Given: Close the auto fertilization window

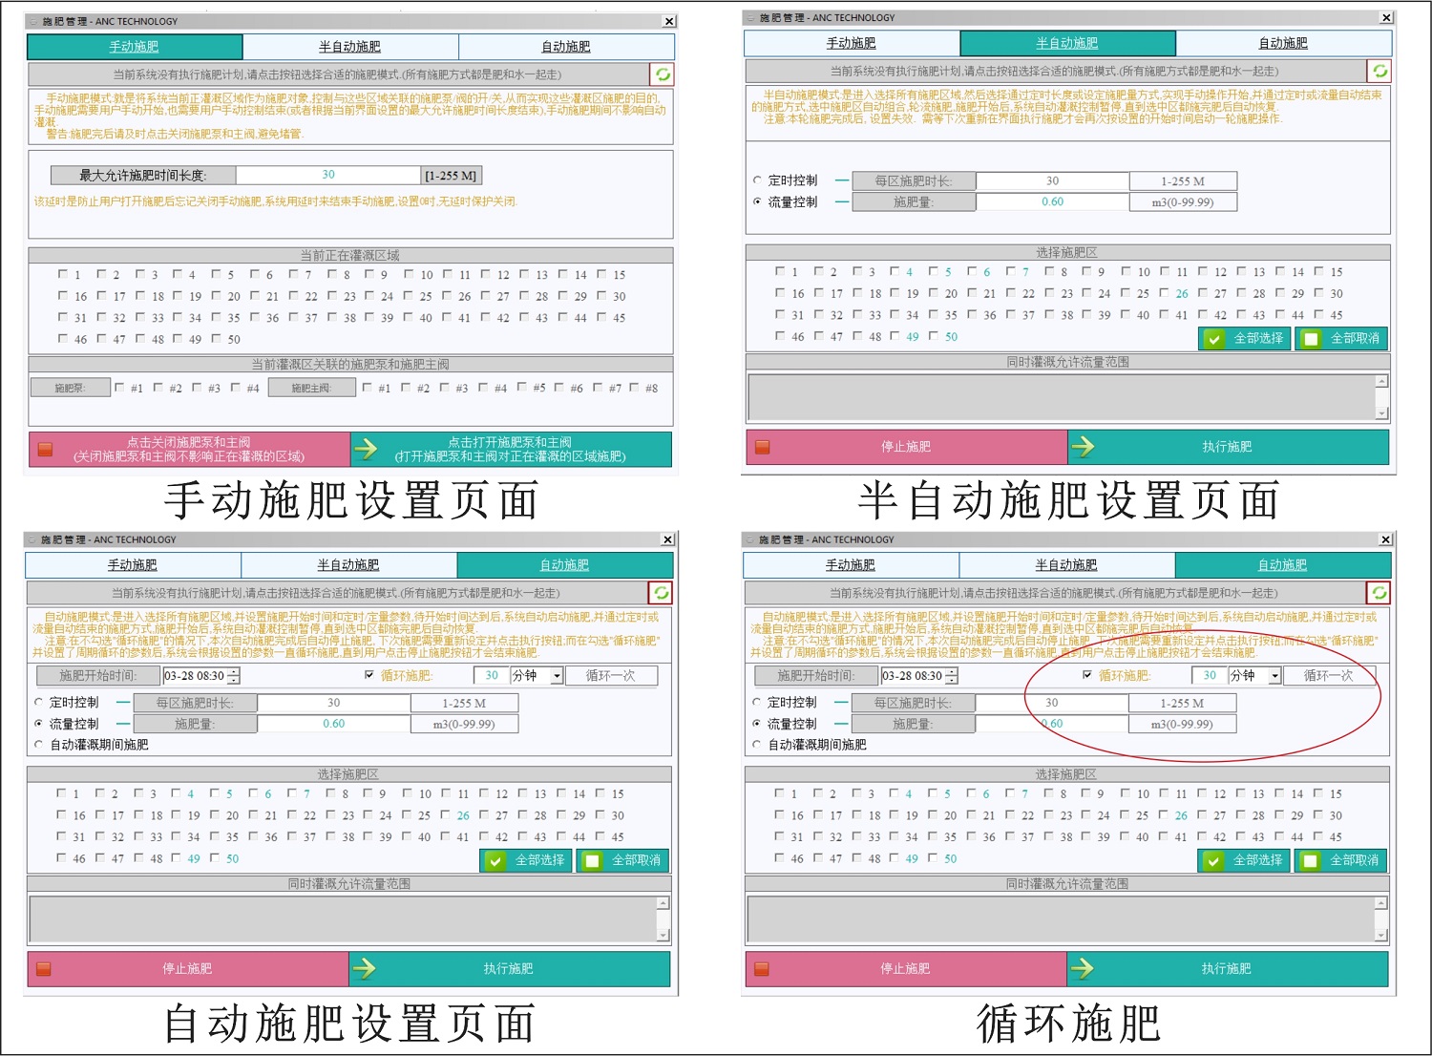Looking at the screenshot, I should (667, 539).
